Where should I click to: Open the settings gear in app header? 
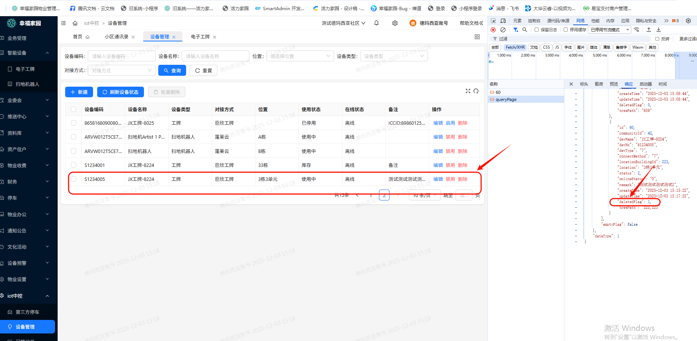point(395,23)
